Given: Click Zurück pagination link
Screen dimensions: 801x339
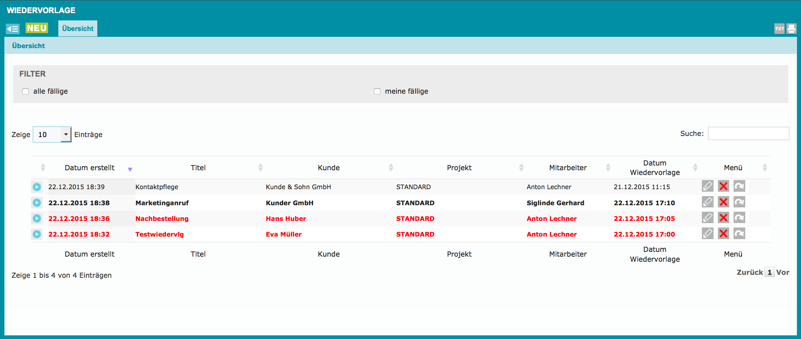Looking at the screenshot, I should click(x=749, y=272).
